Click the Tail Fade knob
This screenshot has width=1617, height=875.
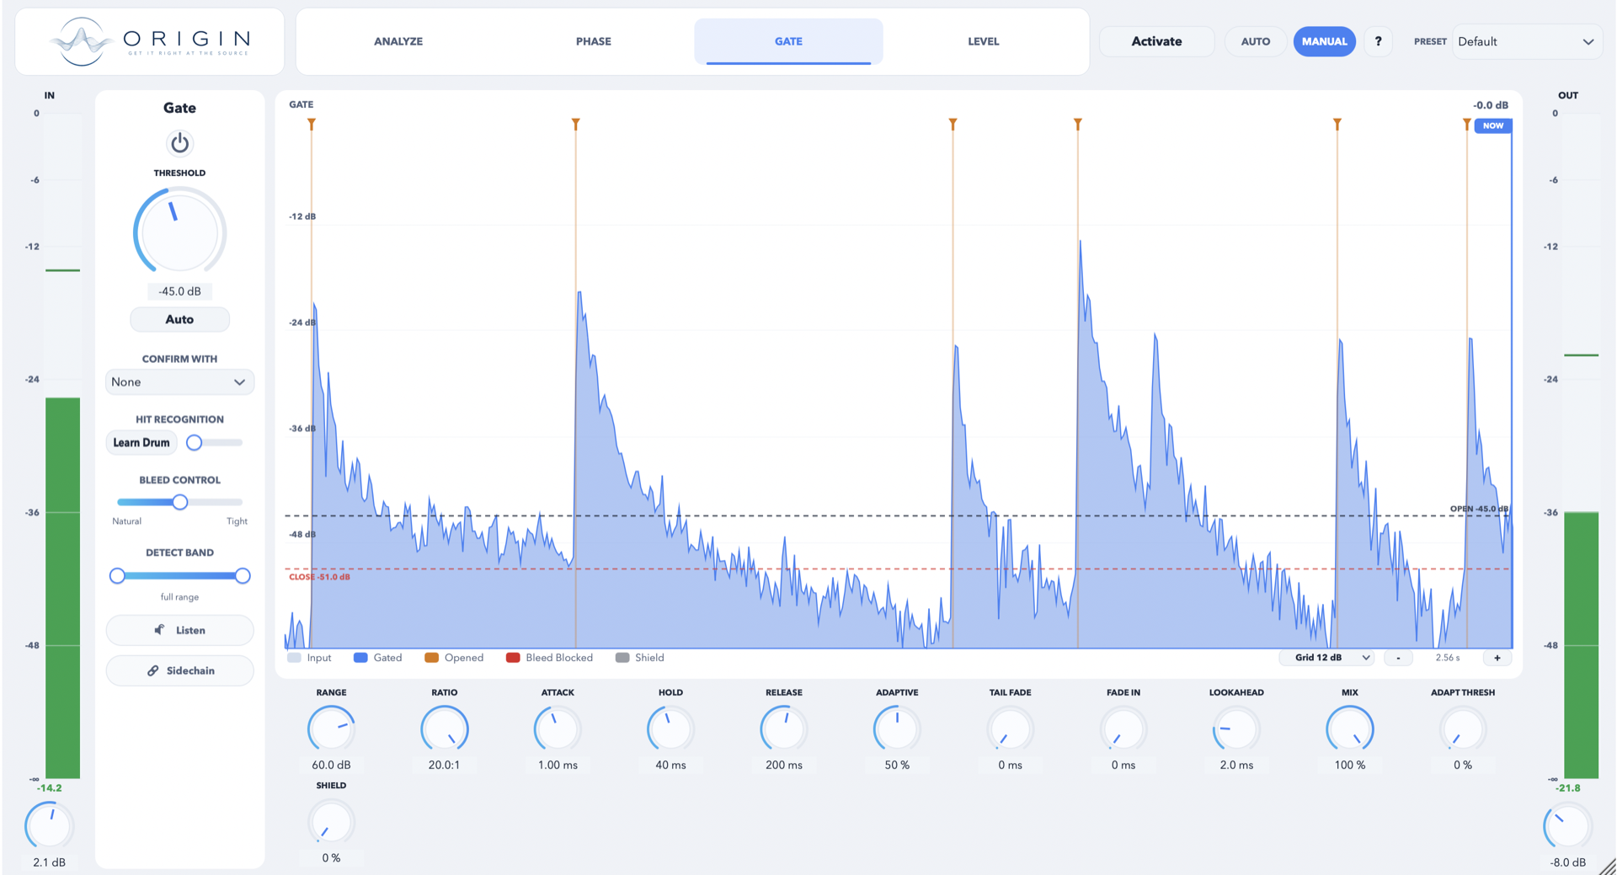coord(1010,728)
